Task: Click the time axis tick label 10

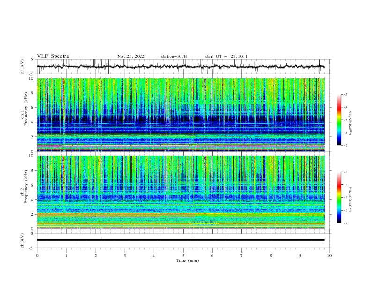Action: tap(329, 256)
